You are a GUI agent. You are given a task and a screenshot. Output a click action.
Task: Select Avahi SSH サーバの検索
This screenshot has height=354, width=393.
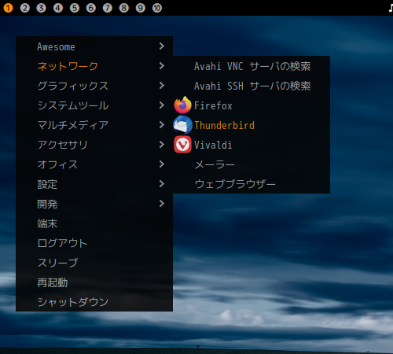252,86
